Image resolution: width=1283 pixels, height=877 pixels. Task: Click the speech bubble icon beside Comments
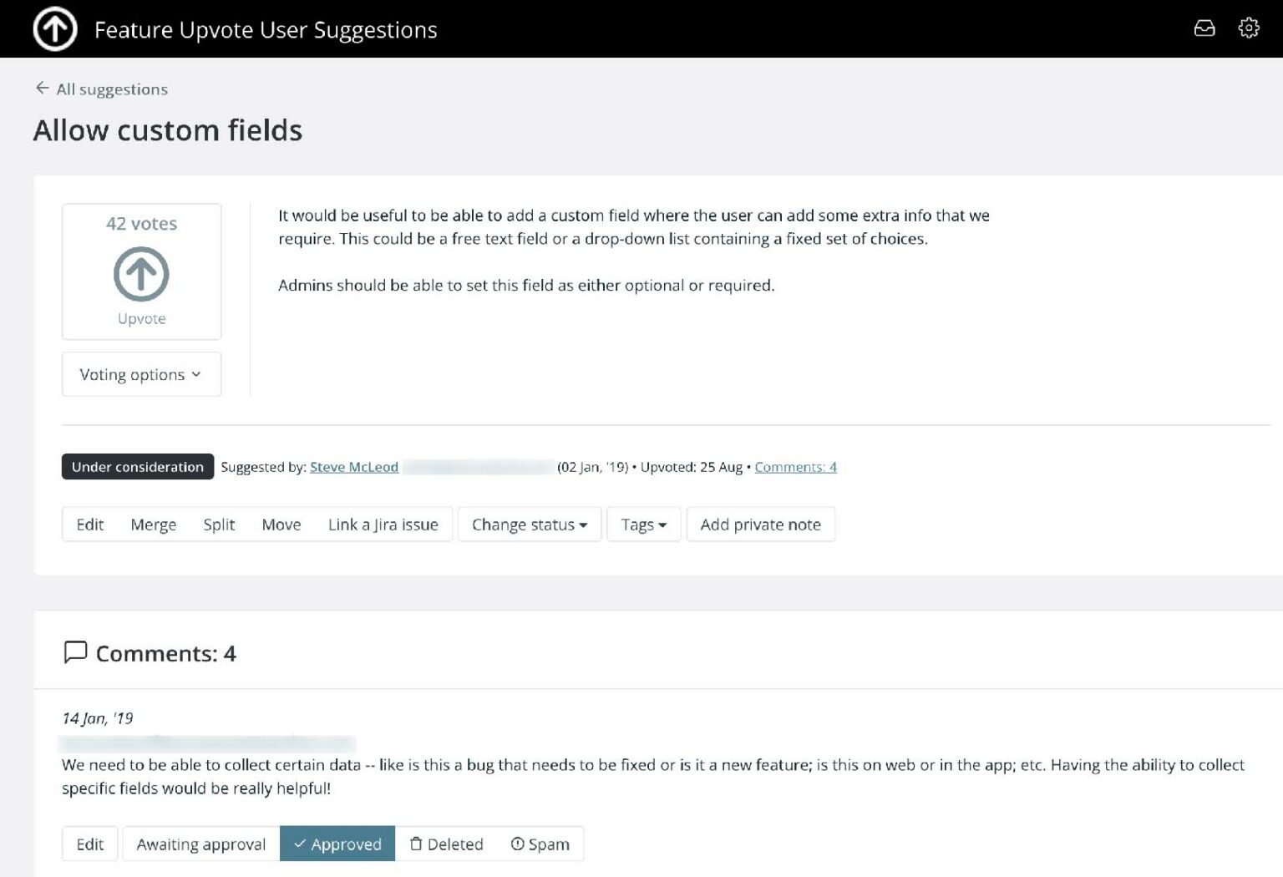(76, 652)
